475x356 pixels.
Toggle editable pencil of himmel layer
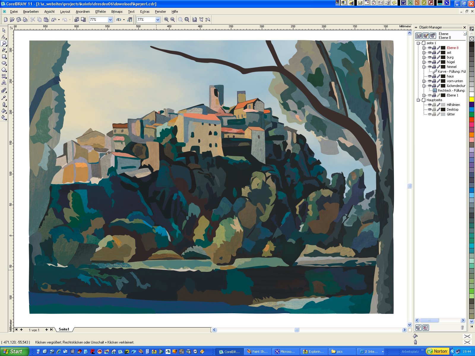point(438,67)
